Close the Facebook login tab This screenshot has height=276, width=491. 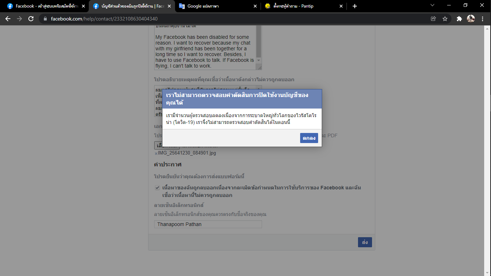coord(83,6)
